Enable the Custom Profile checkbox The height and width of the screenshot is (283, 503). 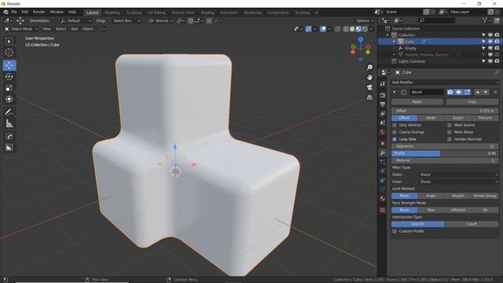[395, 231]
